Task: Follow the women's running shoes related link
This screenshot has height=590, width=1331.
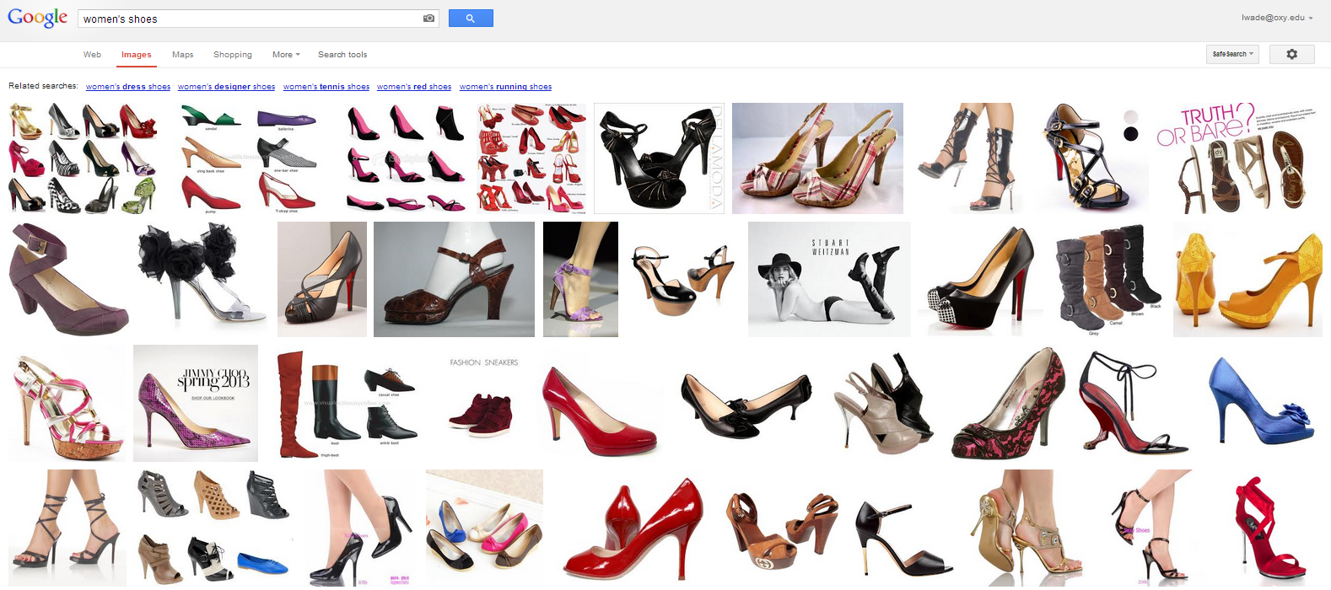Action: 505,87
